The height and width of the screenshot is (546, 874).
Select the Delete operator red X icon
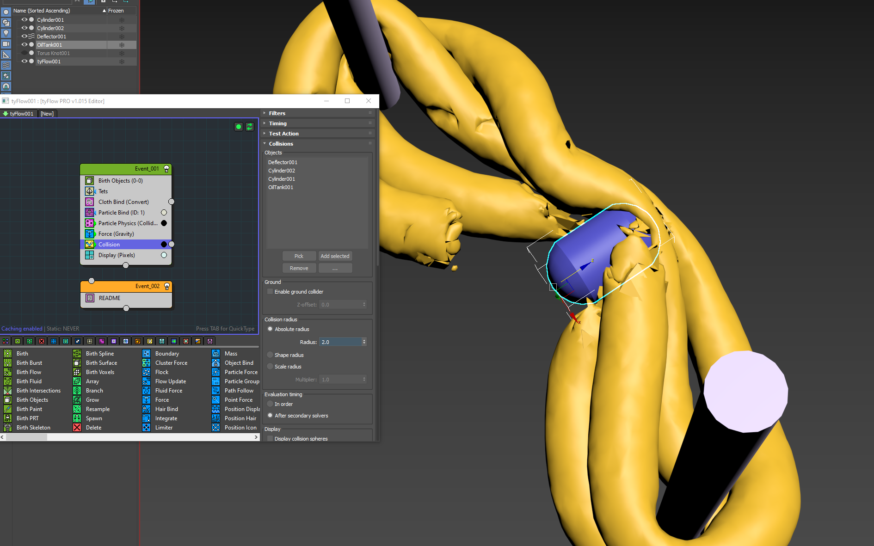pos(77,427)
